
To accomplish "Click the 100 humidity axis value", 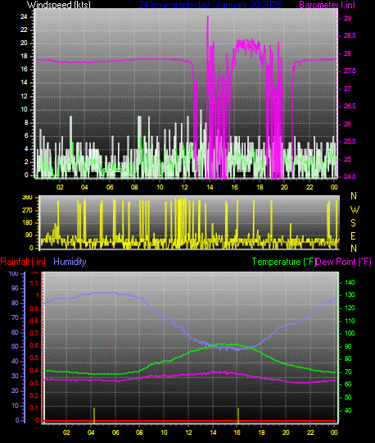I will 13,273.
